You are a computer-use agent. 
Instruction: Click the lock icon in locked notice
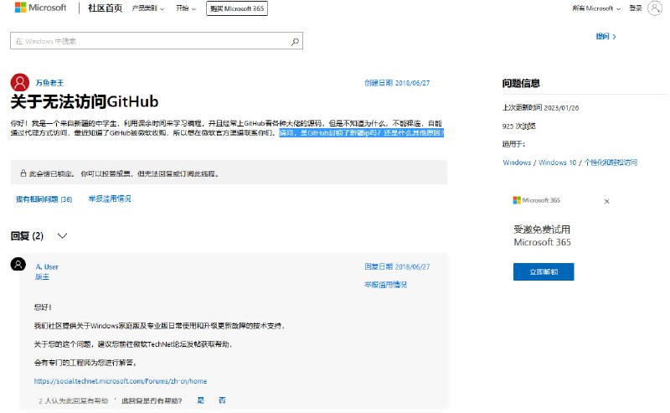[23, 173]
